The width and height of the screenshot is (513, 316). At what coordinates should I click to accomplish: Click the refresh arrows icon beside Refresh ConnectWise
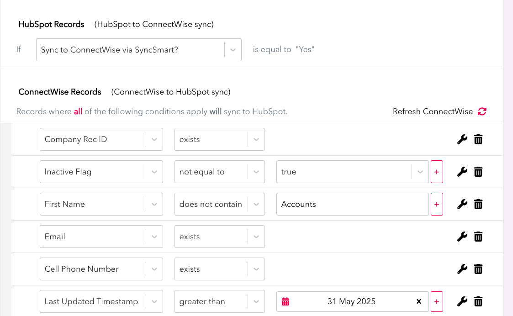tap(482, 111)
